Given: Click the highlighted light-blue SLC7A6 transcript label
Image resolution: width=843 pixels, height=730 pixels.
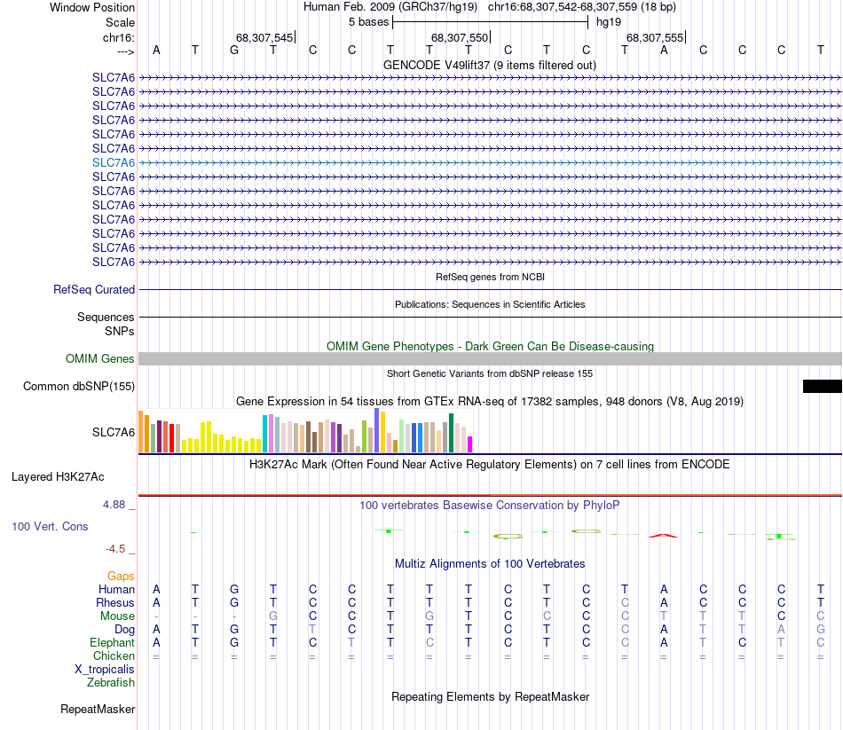Looking at the screenshot, I should tap(114, 162).
